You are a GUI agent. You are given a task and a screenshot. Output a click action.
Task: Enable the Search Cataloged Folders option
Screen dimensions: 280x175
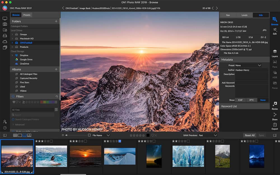coord(13,120)
